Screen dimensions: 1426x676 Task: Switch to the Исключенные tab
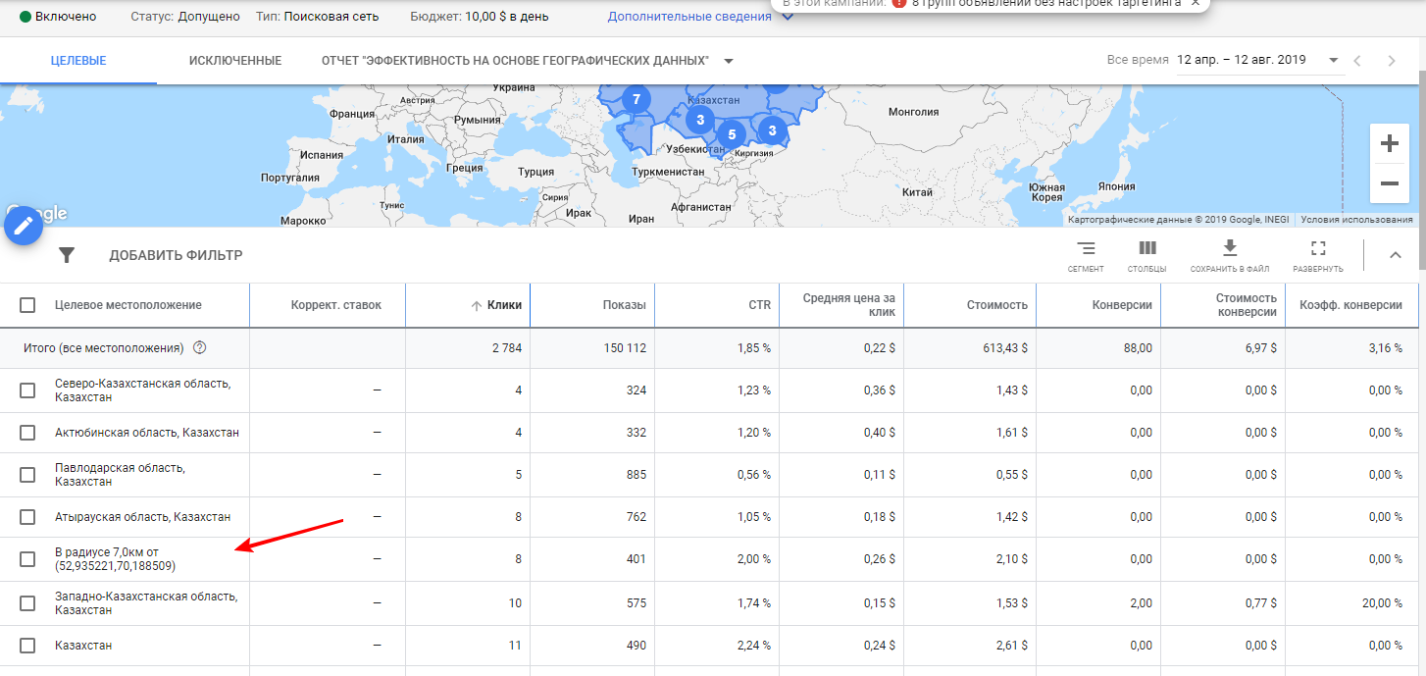point(235,61)
